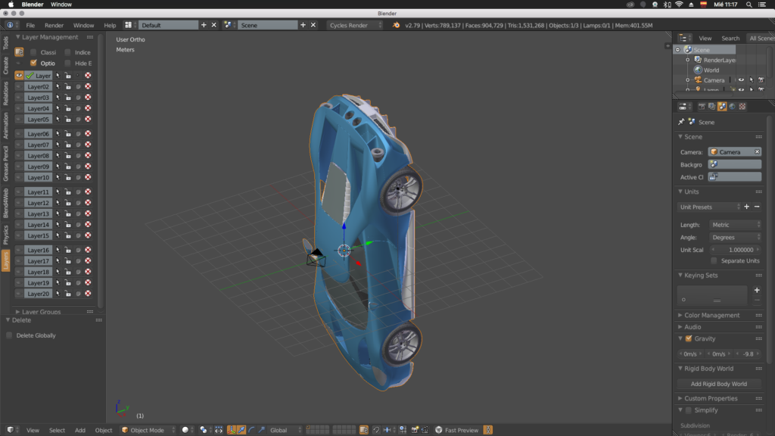The height and width of the screenshot is (436, 775).
Task: Select the Scene properties tab icon
Action: click(x=722, y=106)
